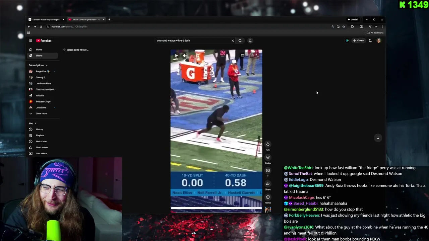Search with voice microphone
The height and width of the screenshot is (241, 429).
250,41
